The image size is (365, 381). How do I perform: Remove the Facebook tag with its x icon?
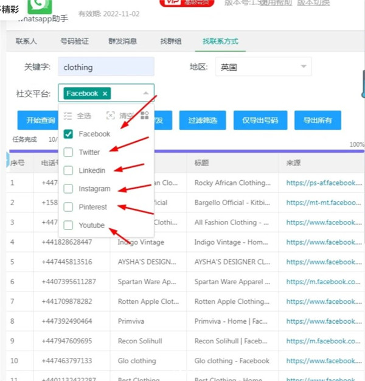pyautogui.click(x=105, y=93)
